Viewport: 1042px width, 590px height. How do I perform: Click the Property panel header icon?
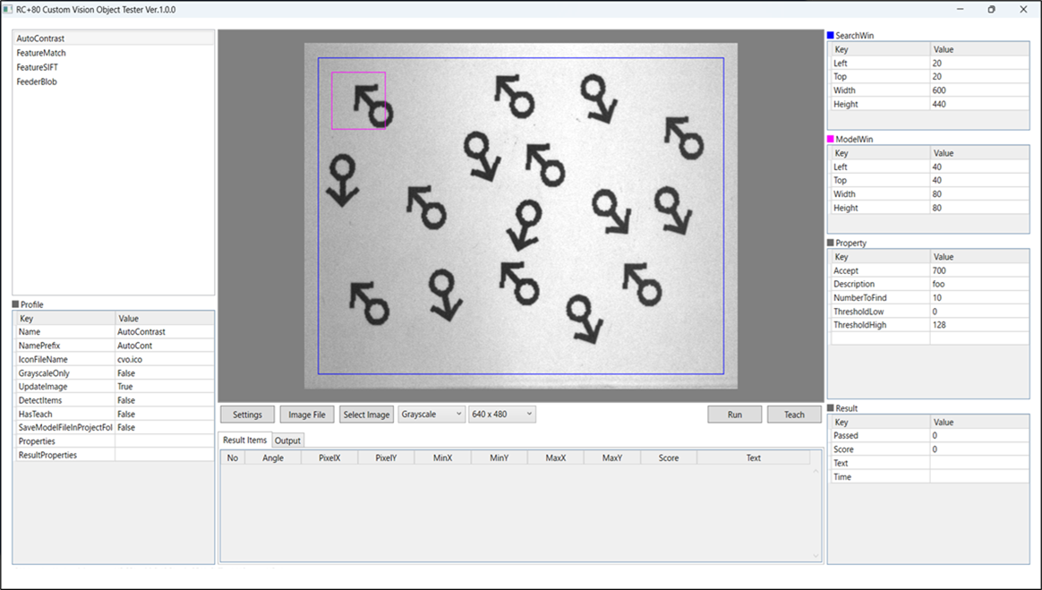click(831, 243)
